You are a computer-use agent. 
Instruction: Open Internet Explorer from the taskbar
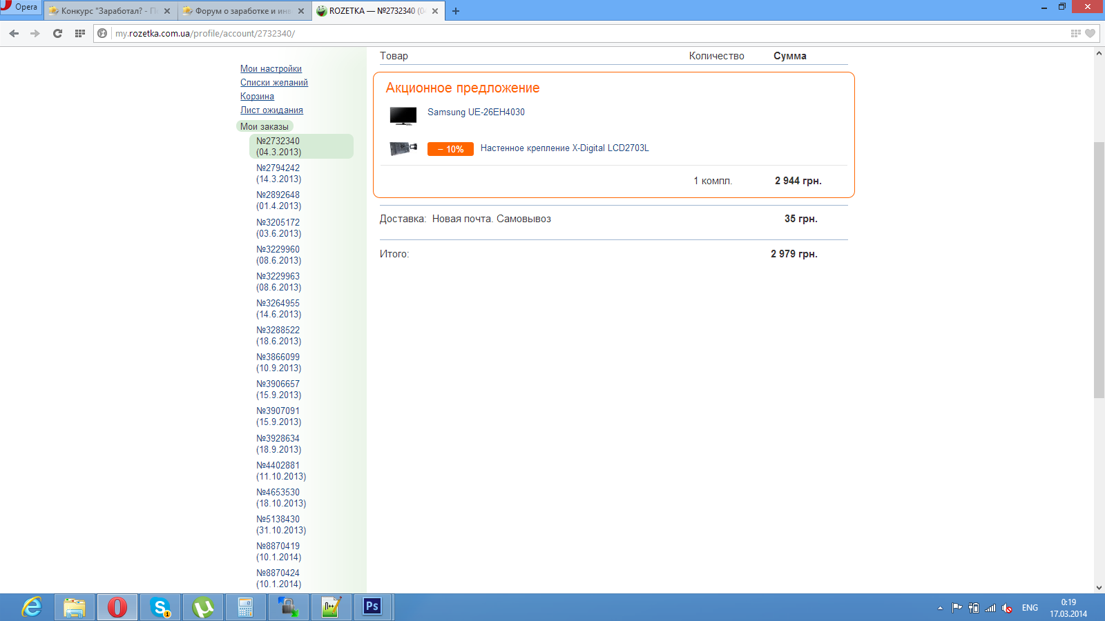[32, 607]
